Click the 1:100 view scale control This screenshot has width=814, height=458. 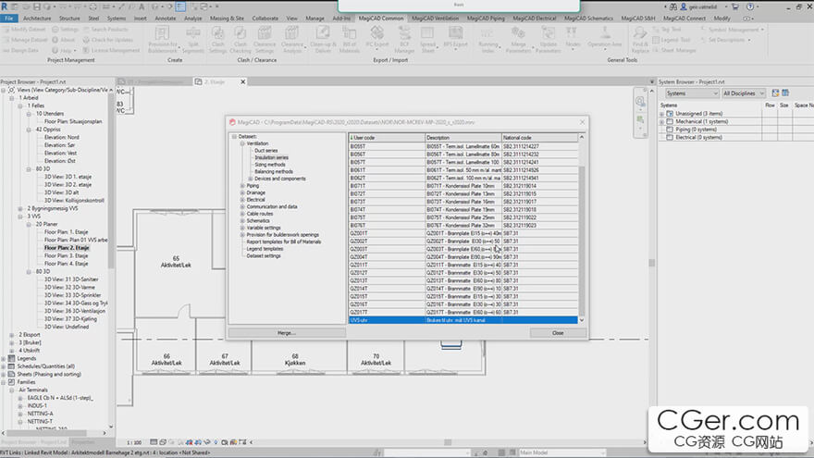[x=134, y=443]
